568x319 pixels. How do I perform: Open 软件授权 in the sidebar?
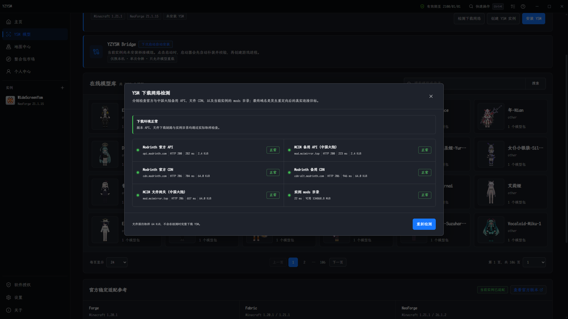[35, 285]
